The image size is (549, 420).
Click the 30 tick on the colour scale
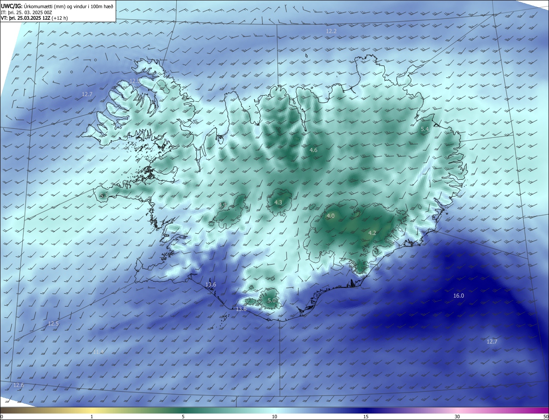tap(457, 417)
